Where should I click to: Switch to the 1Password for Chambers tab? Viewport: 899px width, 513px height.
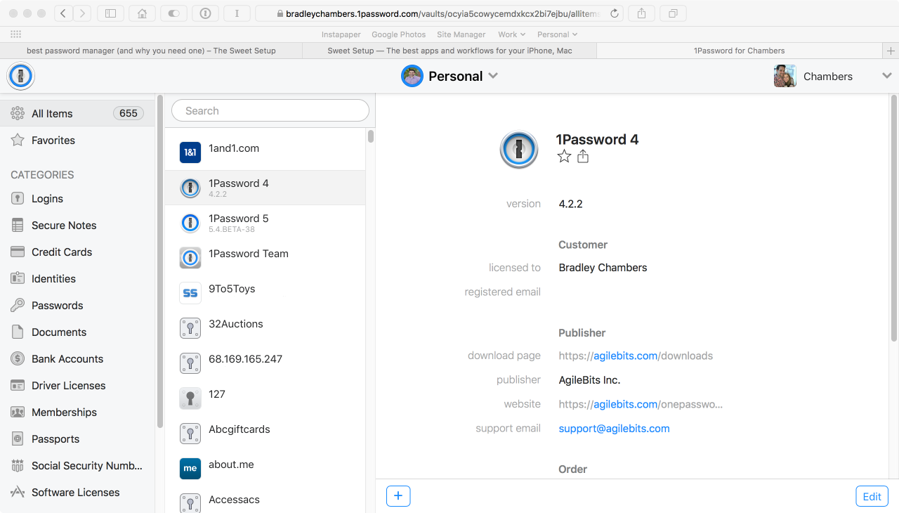tap(740, 51)
